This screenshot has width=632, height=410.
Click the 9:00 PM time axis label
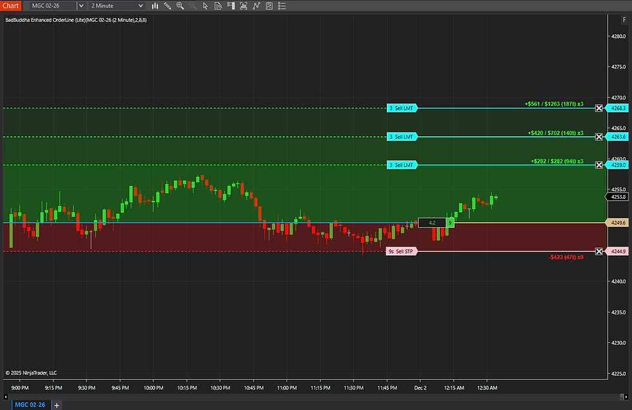coord(20,388)
